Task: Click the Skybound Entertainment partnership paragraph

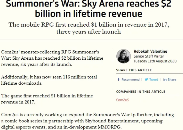Action: click(88, 121)
